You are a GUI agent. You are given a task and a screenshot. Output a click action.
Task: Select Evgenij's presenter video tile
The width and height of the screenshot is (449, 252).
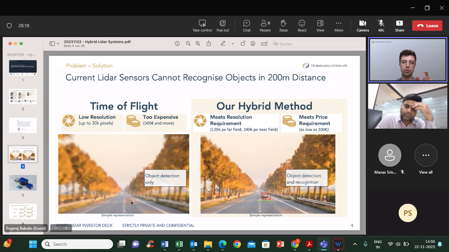[408, 60]
